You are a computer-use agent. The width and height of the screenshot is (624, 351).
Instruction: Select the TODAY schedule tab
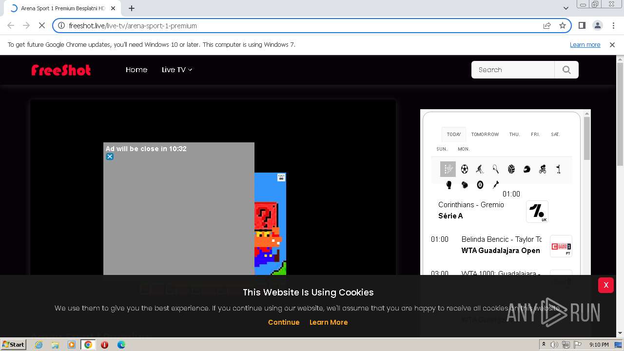pyautogui.click(x=454, y=134)
